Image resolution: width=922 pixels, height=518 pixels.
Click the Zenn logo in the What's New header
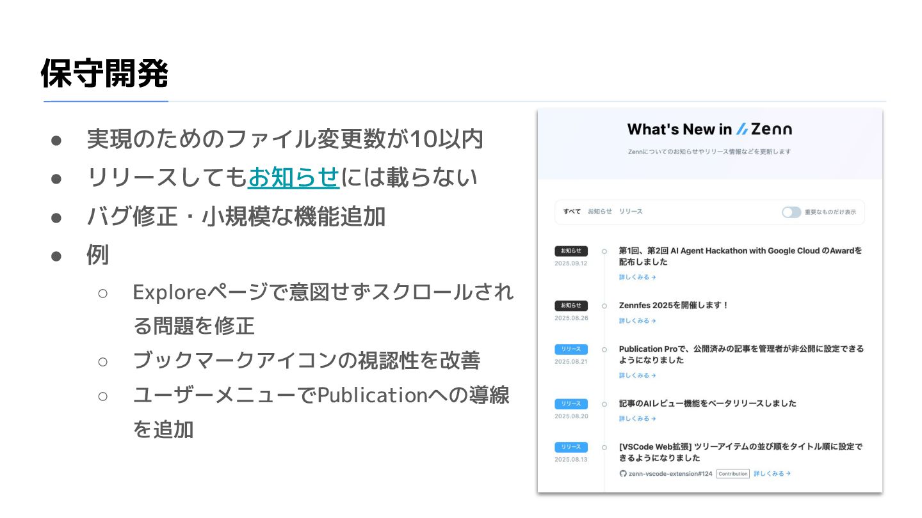click(x=764, y=129)
